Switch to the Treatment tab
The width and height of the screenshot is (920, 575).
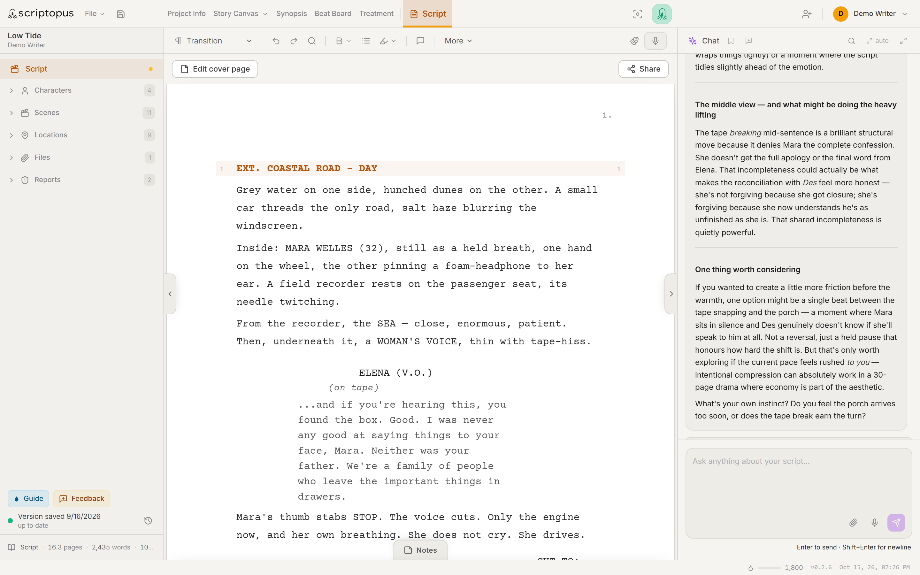pyautogui.click(x=376, y=14)
